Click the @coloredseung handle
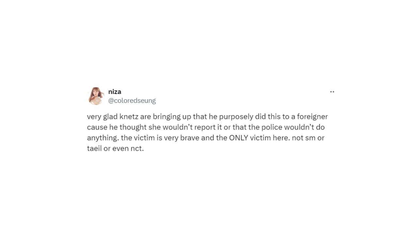This screenshot has height=235, width=418. point(132,101)
